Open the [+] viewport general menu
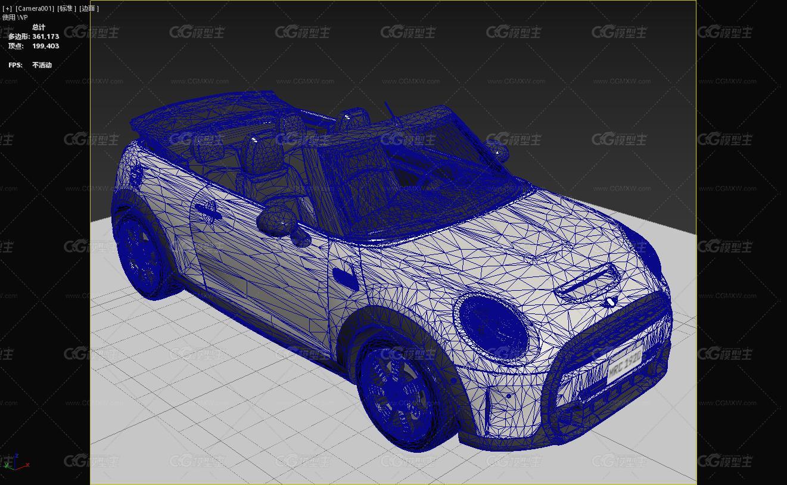 click(x=7, y=8)
